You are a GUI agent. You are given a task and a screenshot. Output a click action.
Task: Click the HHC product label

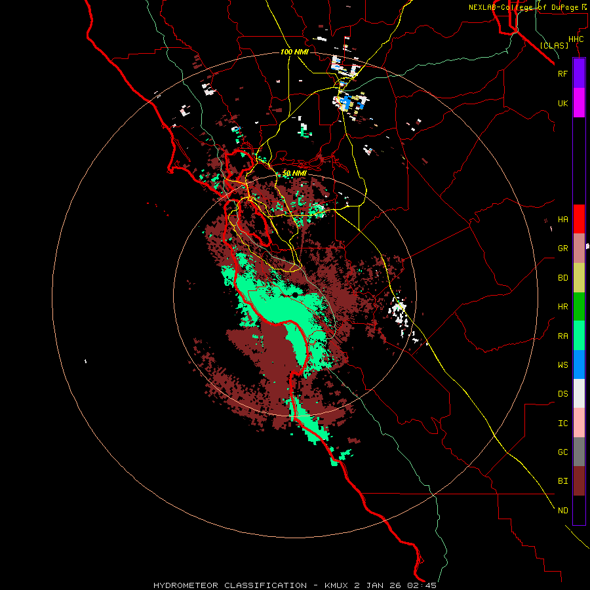[576, 39]
